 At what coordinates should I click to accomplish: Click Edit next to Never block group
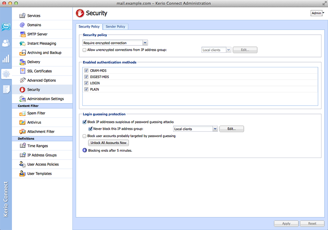(x=232, y=129)
